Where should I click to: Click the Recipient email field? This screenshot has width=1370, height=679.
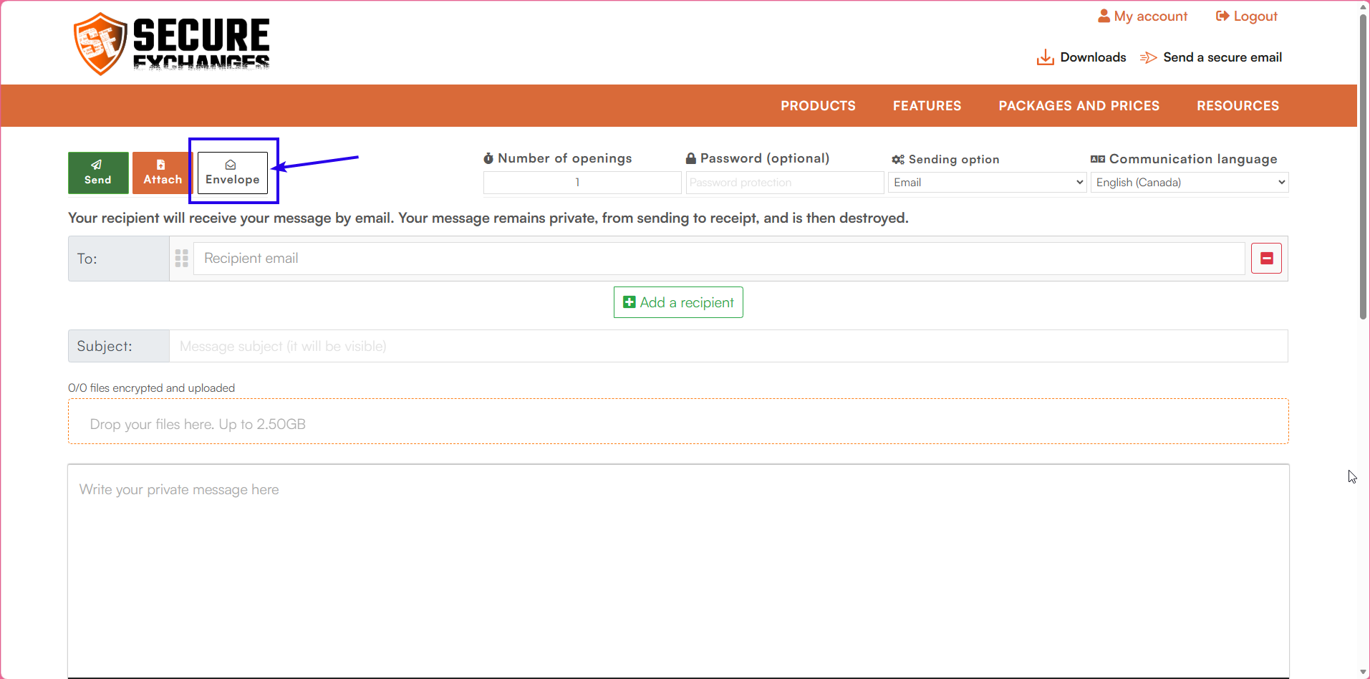(719, 259)
